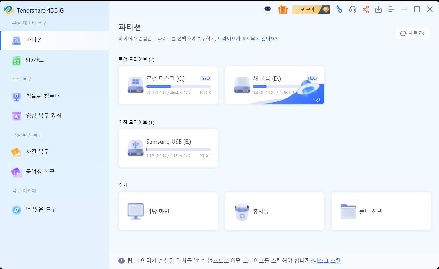The height and width of the screenshot is (269, 439).
Task: Click the Samsung USB drive icon
Action: tap(136, 148)
